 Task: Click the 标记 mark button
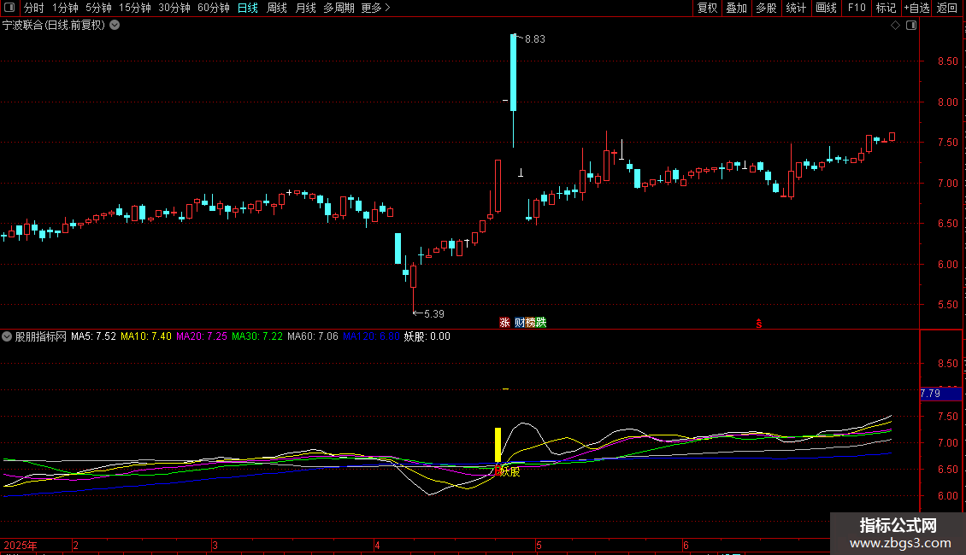point(886,8)
